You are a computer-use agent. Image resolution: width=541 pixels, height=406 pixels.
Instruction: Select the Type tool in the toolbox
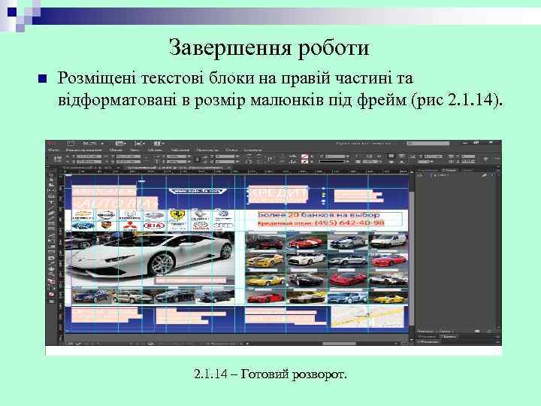click(x=51, y=201)
